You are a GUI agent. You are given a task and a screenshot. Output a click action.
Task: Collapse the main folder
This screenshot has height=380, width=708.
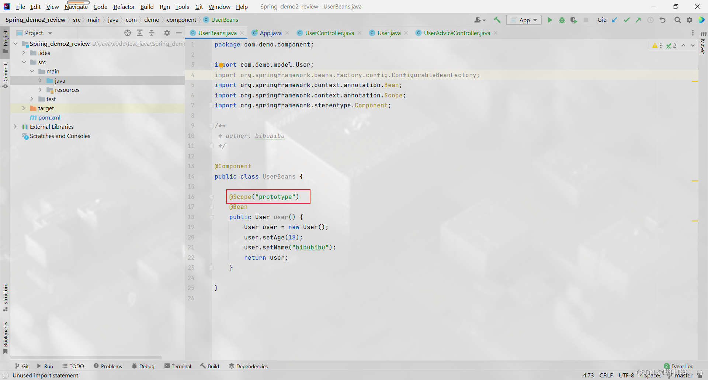click(x=32, y=71)
